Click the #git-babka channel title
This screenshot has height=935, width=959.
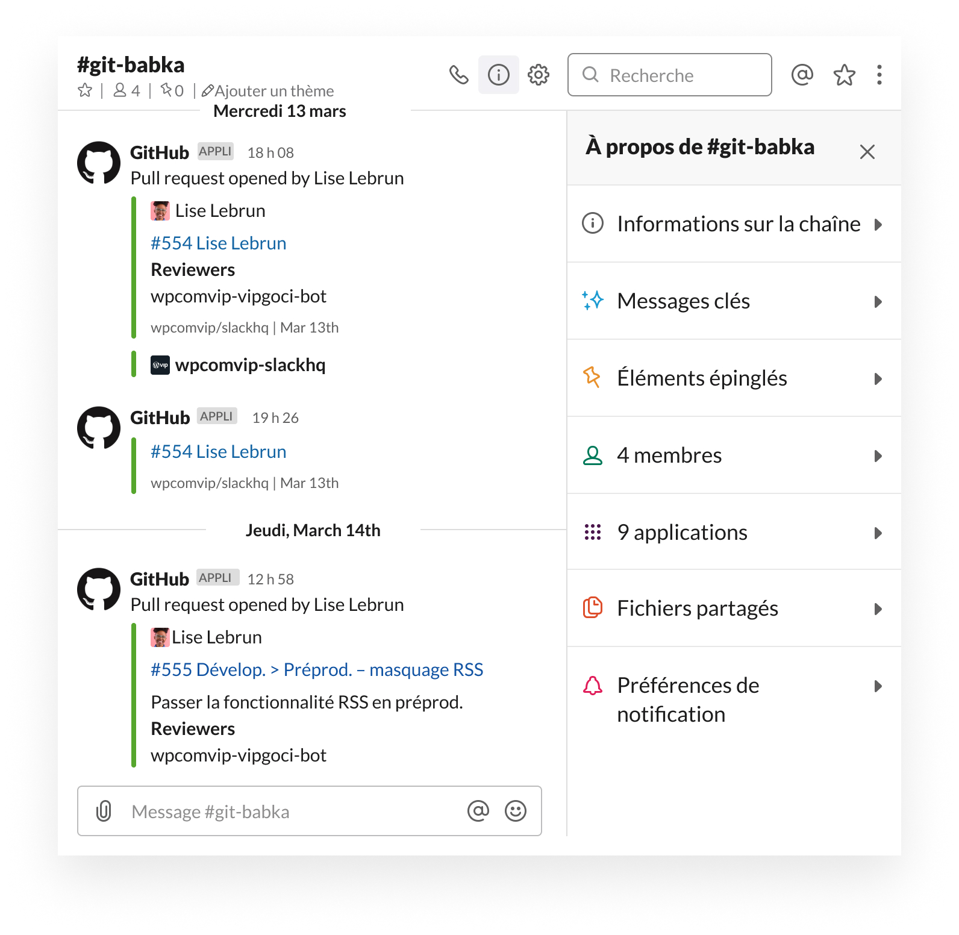point(131,65)
